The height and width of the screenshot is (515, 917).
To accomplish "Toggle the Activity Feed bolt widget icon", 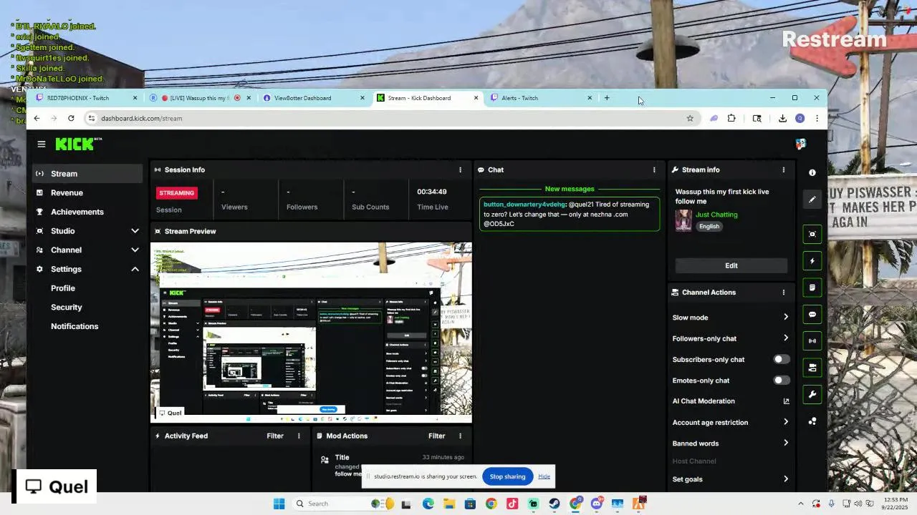I will click(x=812, y=261).
